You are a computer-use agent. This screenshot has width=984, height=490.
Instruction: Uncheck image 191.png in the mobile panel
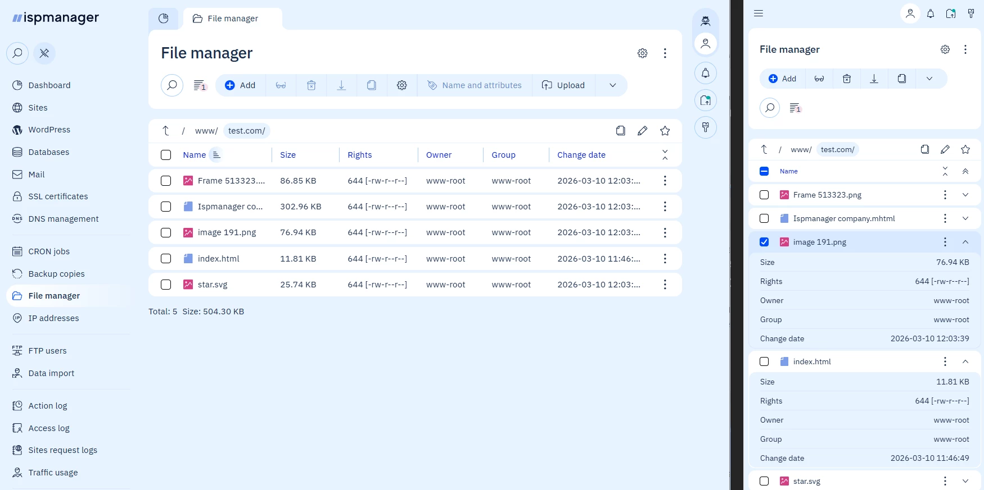point(764,242)
